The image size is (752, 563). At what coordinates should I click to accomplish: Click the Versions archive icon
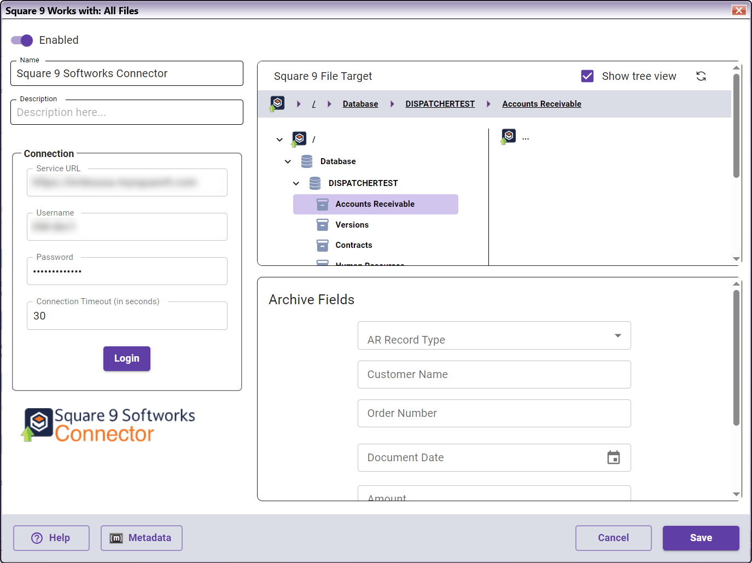pos(323,225)
